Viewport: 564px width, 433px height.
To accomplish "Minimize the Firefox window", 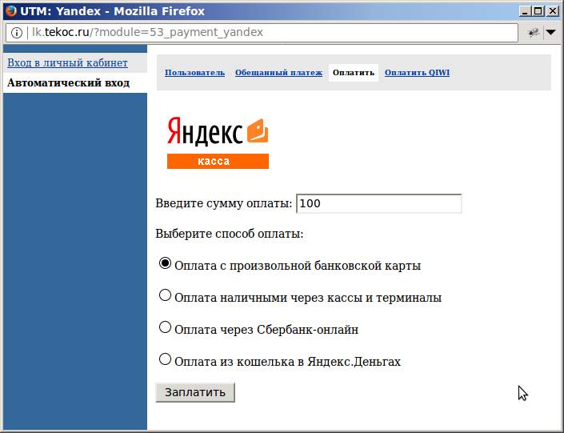I will (525, 11).
